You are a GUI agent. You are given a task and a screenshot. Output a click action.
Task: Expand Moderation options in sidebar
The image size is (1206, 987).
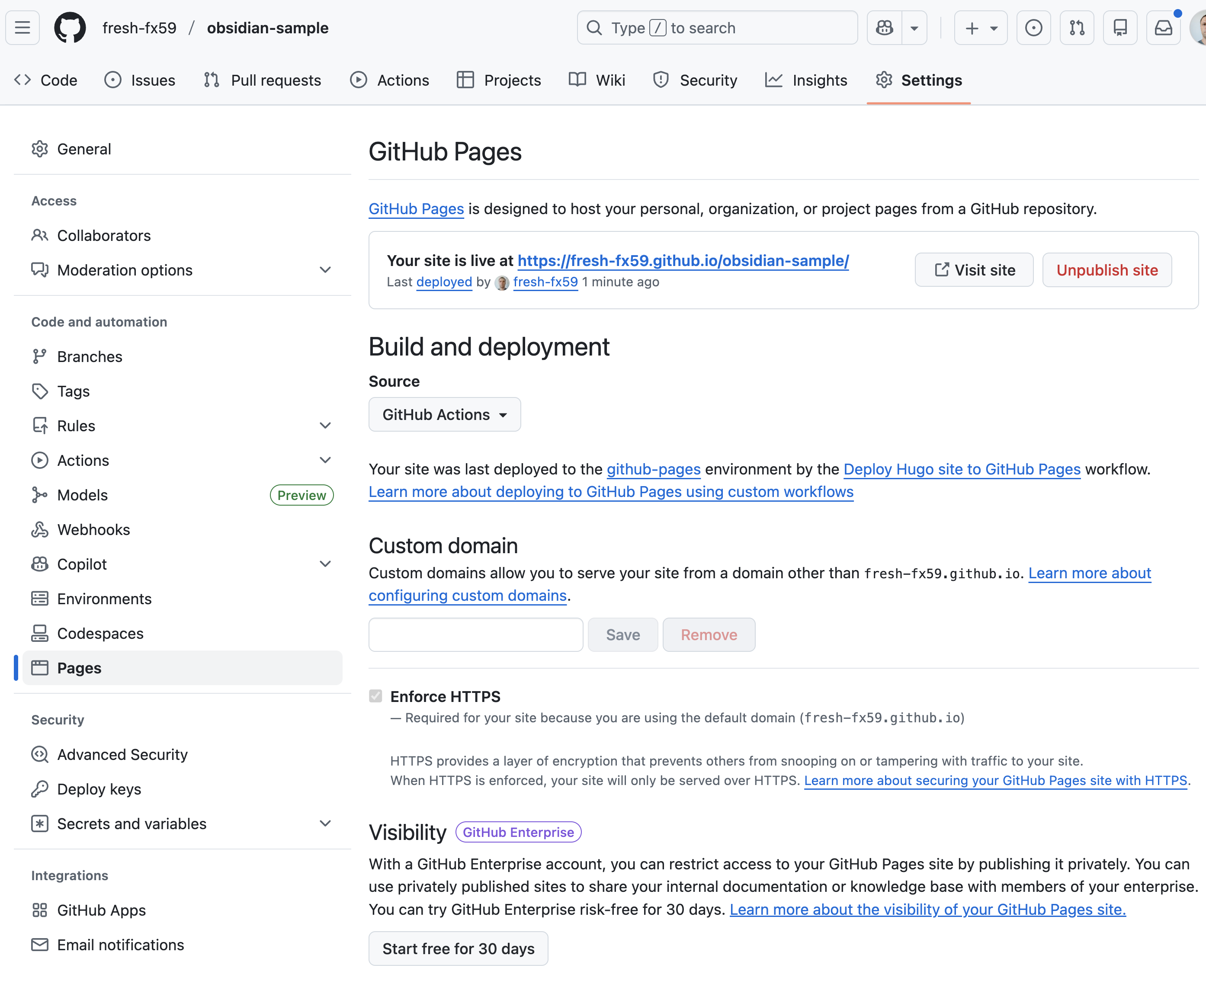click(325, 270)
